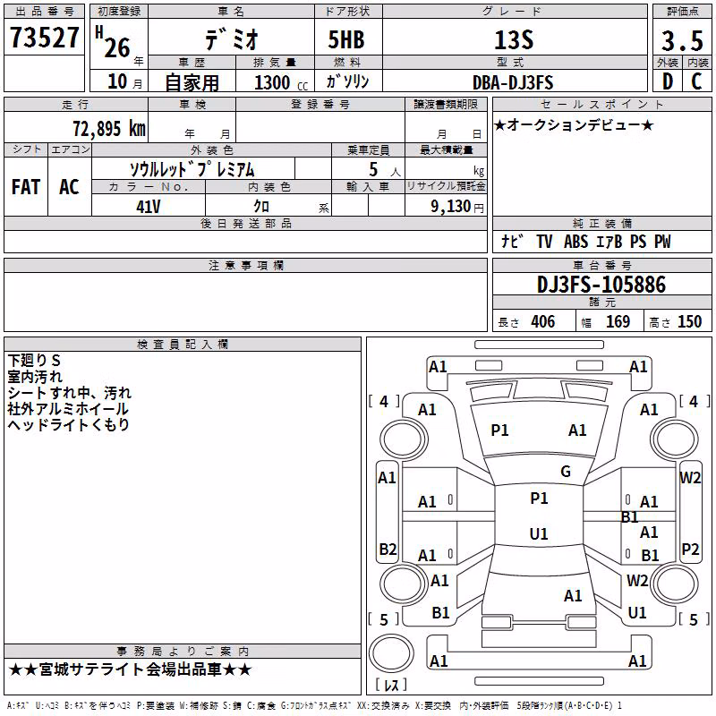716x716 pixels.
Task: Click the front-left wheel circle in the diagram
Action: click(x=404, y=439)
